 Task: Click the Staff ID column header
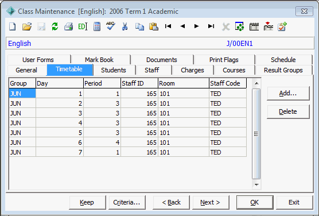pyautogui.click(x=139, y=83)
